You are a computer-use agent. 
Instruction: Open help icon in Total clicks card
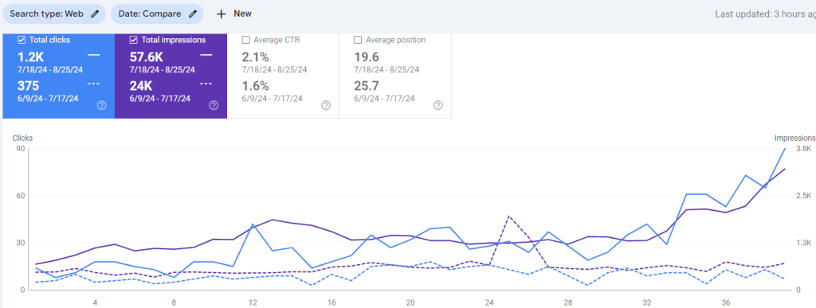point(102,105)
